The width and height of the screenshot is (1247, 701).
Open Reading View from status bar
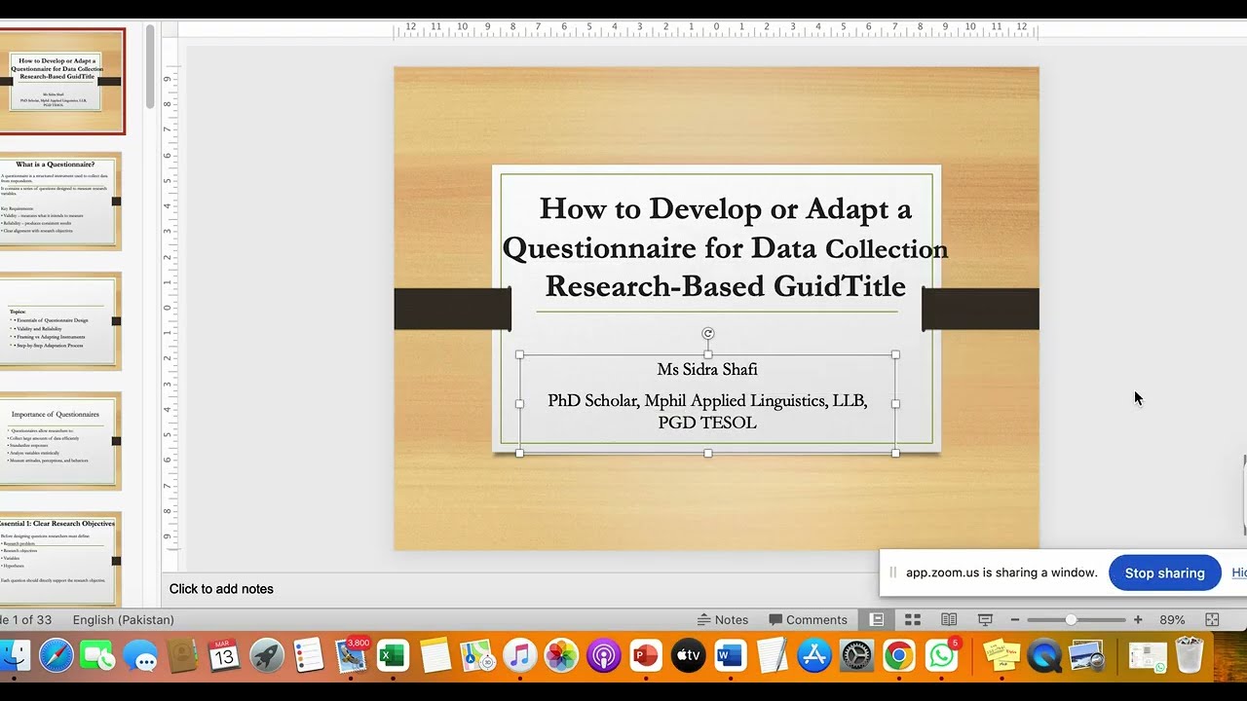[x=949, y=619]
